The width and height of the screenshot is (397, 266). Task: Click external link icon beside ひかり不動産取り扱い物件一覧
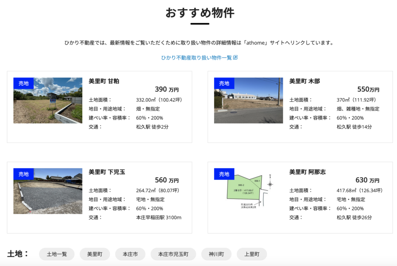(235, 58)
